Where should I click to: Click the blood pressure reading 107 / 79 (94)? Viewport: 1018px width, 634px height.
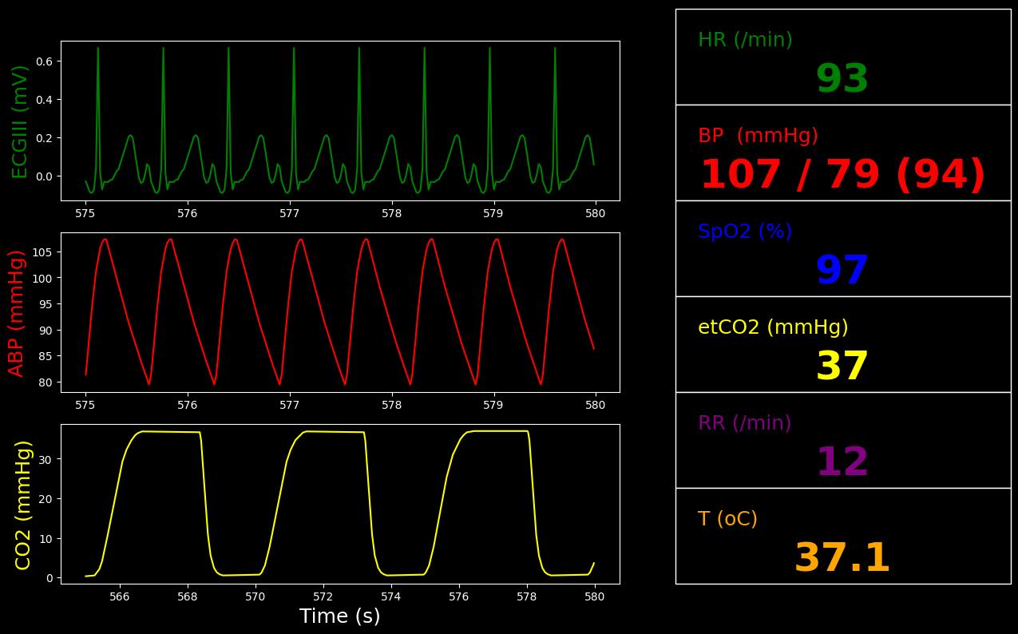(x=842, y=176)
